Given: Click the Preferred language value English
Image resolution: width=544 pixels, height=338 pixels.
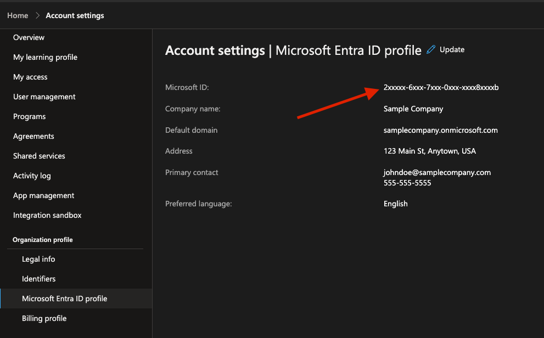Looking at the screenshot, I should click(395, 204).
